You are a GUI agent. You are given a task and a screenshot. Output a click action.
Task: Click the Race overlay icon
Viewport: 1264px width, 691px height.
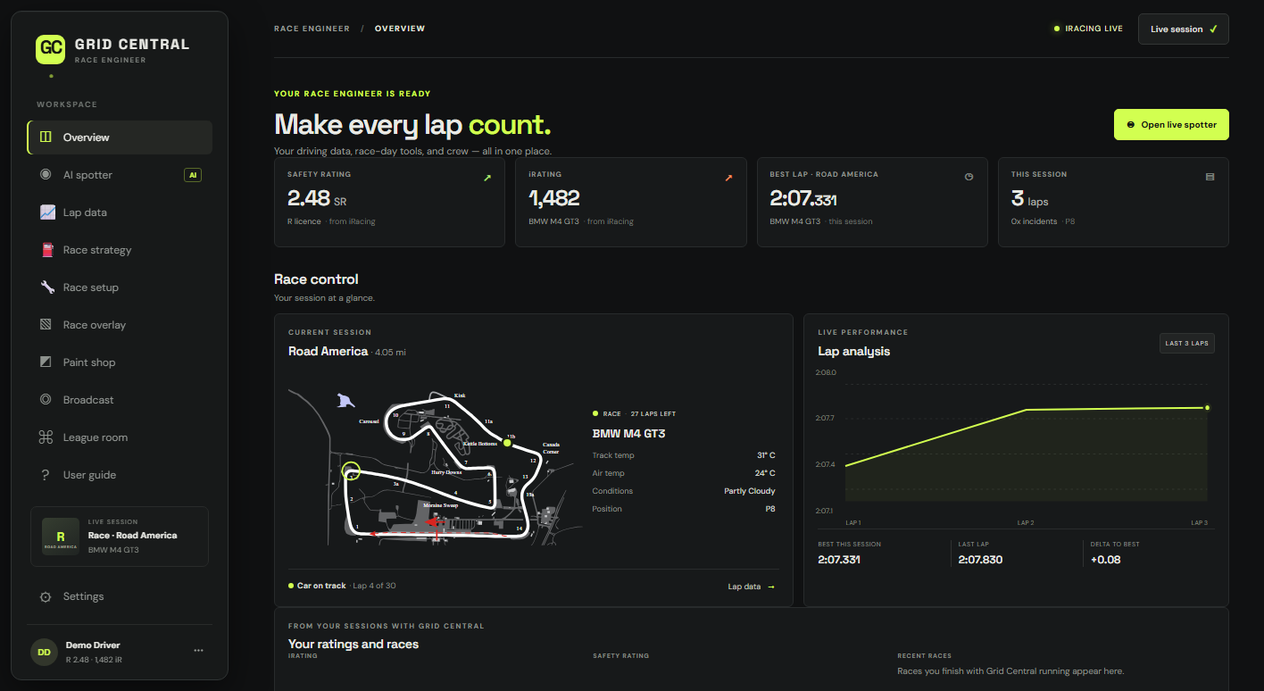(x=46, y=325)
